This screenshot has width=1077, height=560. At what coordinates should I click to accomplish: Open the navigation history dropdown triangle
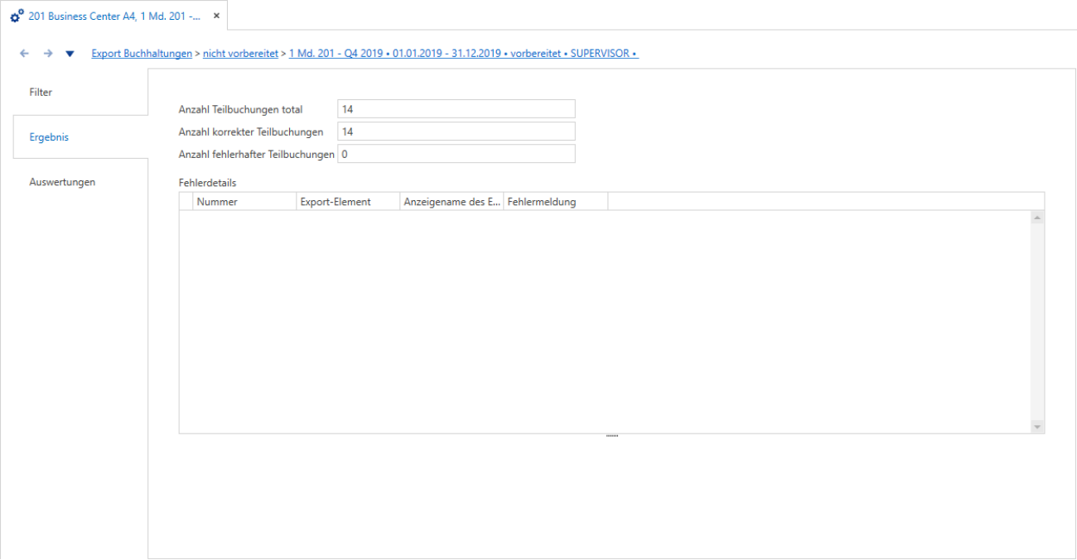pos(70,54)
